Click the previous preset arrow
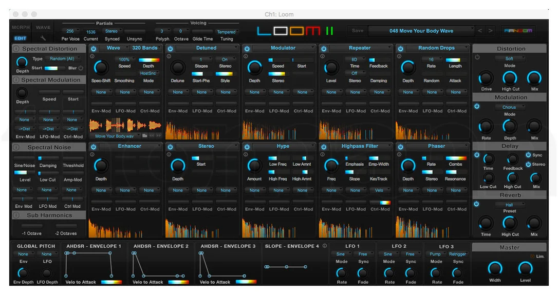 point(480,31)
